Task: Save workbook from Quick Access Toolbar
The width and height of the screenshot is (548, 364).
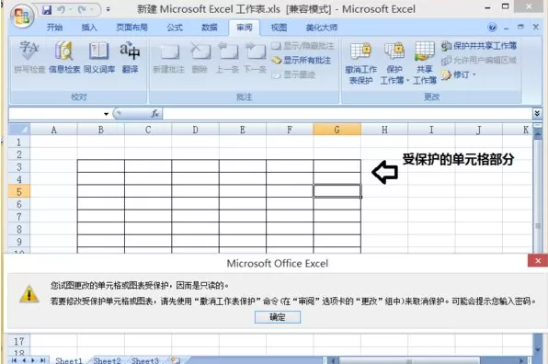Action: (x=47, y=10)
